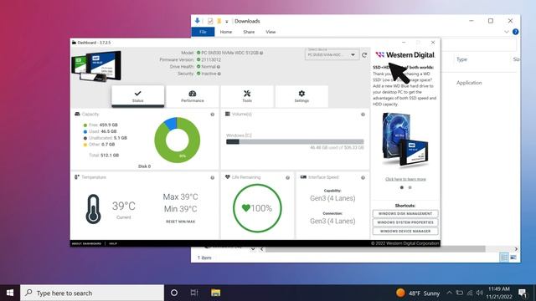Click the new folder icon in Downloads title bar
The height and width of the screenshot is (301, 536).
pos(219,21)
